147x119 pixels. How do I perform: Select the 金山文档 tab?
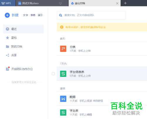(95, 3)
